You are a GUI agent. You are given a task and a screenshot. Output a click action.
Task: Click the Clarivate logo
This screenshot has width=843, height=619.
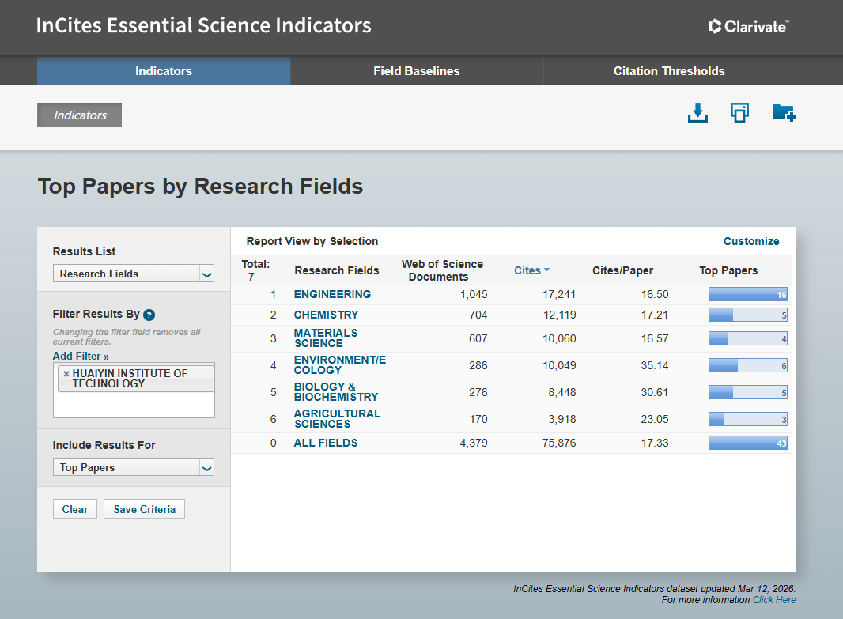tap(748, 27)
